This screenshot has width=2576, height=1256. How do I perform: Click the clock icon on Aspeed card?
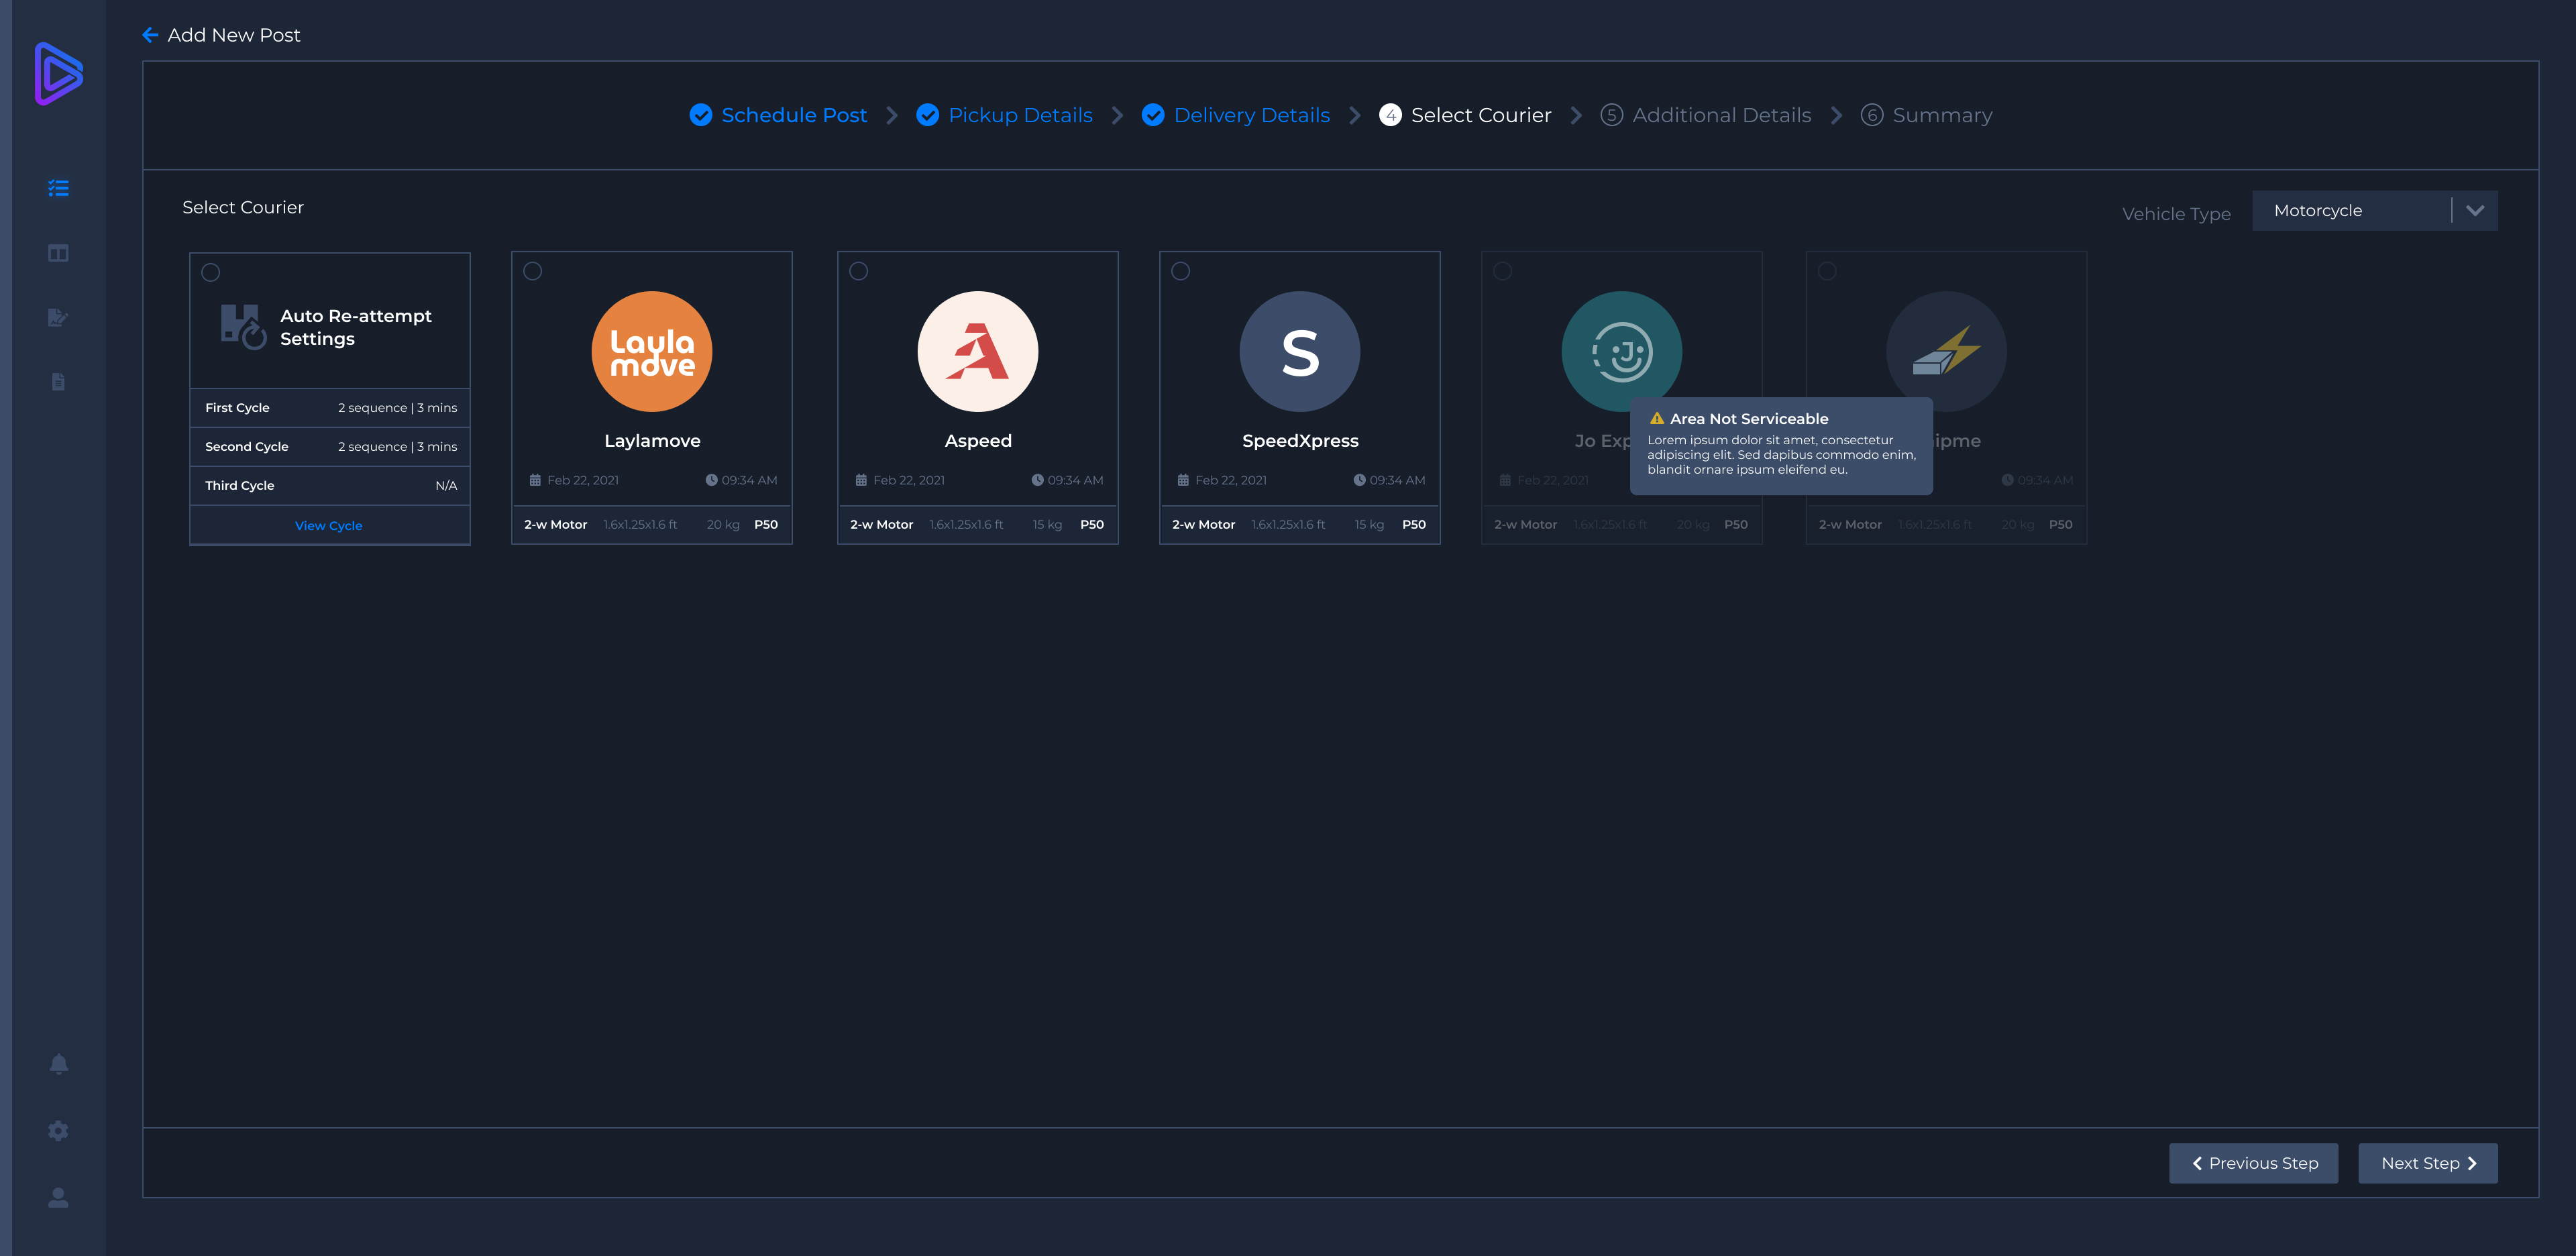click(x=1037, y=480)
